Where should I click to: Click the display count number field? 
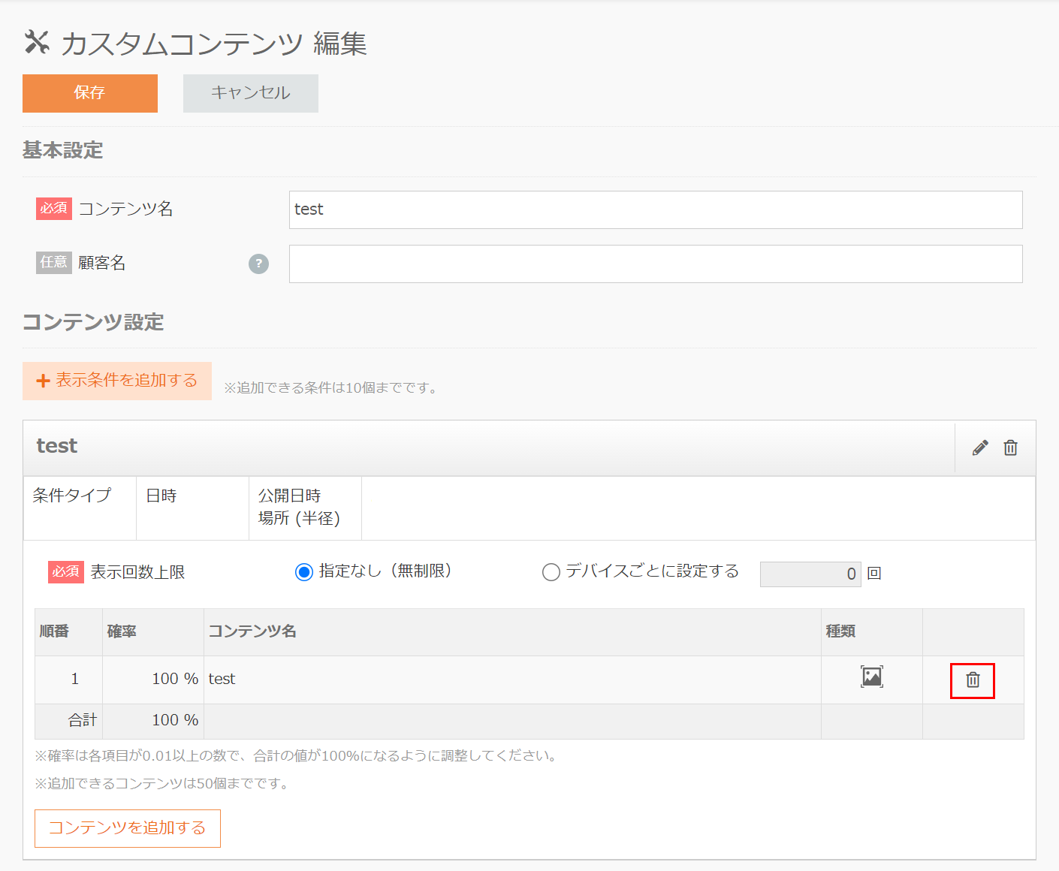(x=810, y=574)
